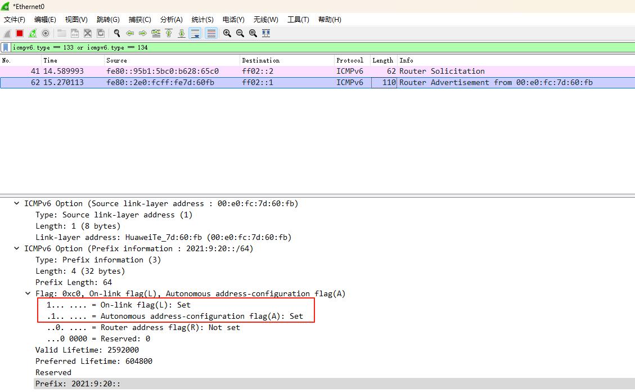Open the 无线(W) menu

[x=265, y=20]
